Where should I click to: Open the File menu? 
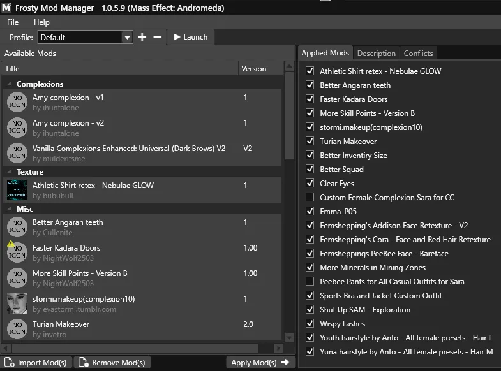click(13, 22)
